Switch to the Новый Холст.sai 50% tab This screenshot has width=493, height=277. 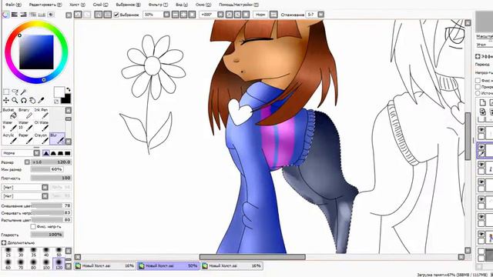pos(169,266)
